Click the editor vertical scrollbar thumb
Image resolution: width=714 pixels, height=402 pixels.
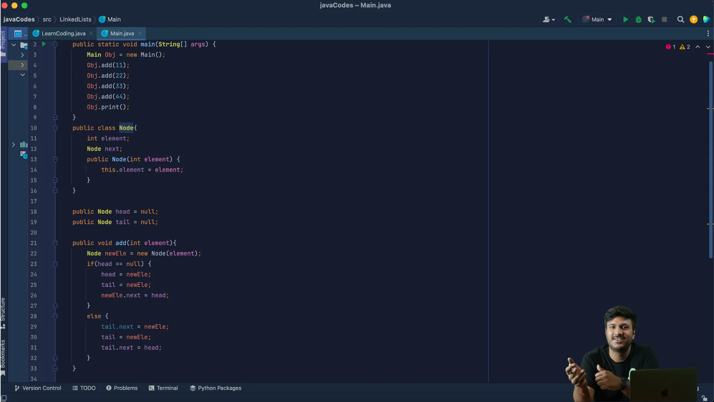(x=711, y=160)
